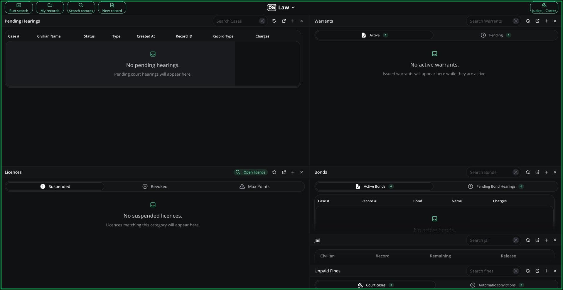Viewport: 563px width, 290px height.
Task: Pop out the Licences panel
Action: tap(284, 172)
